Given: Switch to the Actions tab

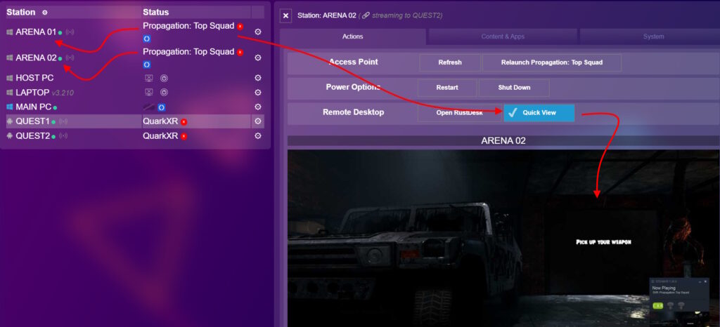Looking at the screenshot, I should (x=353, y=36).
